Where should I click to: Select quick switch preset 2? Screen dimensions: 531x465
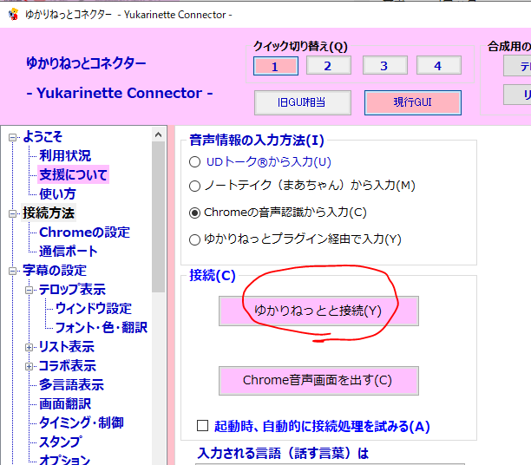click(x=329, y=65)
